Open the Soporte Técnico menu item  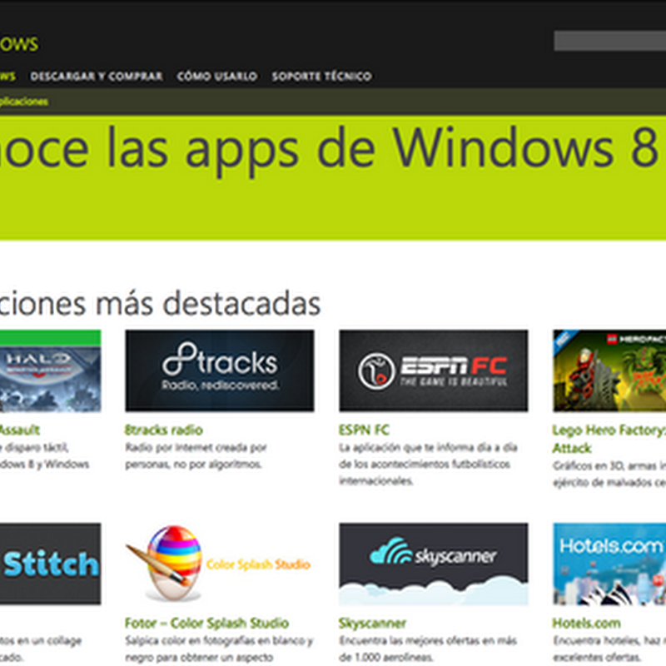321,76
